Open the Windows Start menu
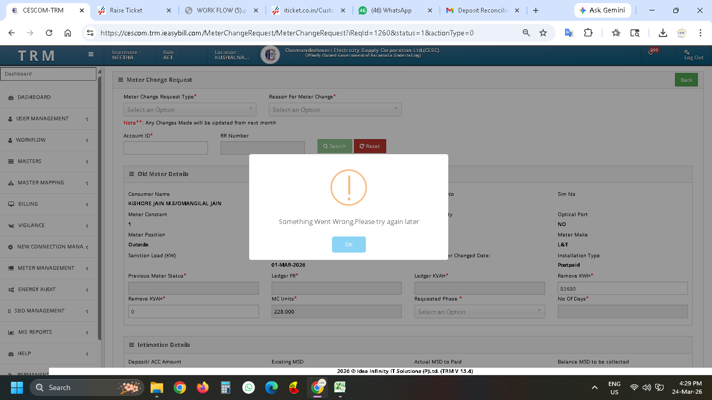Image resolution: width=712 pixels, height=400 pixels. (x=17, y=387)
